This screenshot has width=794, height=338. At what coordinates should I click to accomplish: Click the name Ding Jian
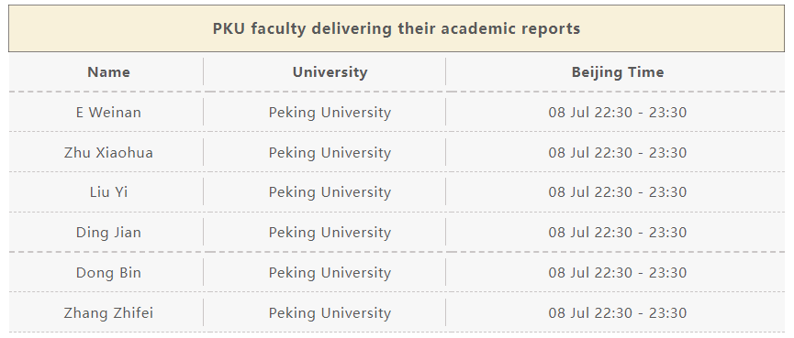pyautogui.click(x=108, y=233)
